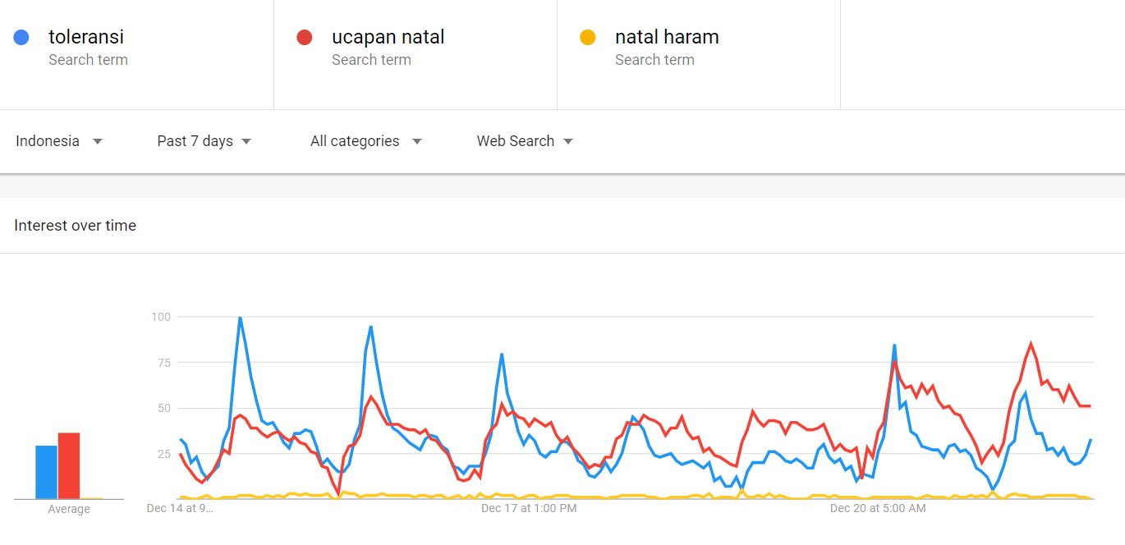Click the empty fourth comparison box
This screenshot has height=545, width=1125.
(x=981, y=54)
